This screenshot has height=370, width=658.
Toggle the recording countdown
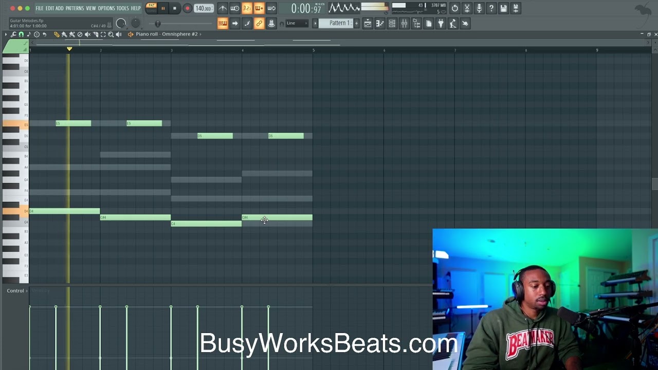coord(247,8)
